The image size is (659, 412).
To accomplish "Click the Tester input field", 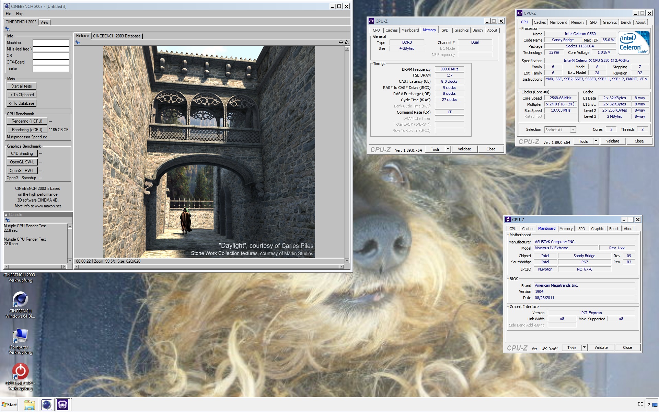I will (51, 69).
